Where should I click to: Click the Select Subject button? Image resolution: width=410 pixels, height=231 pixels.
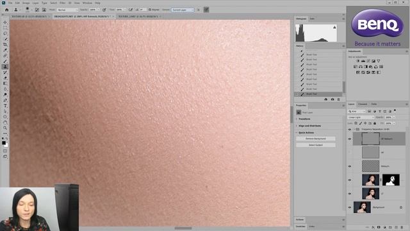pos(316,145)
